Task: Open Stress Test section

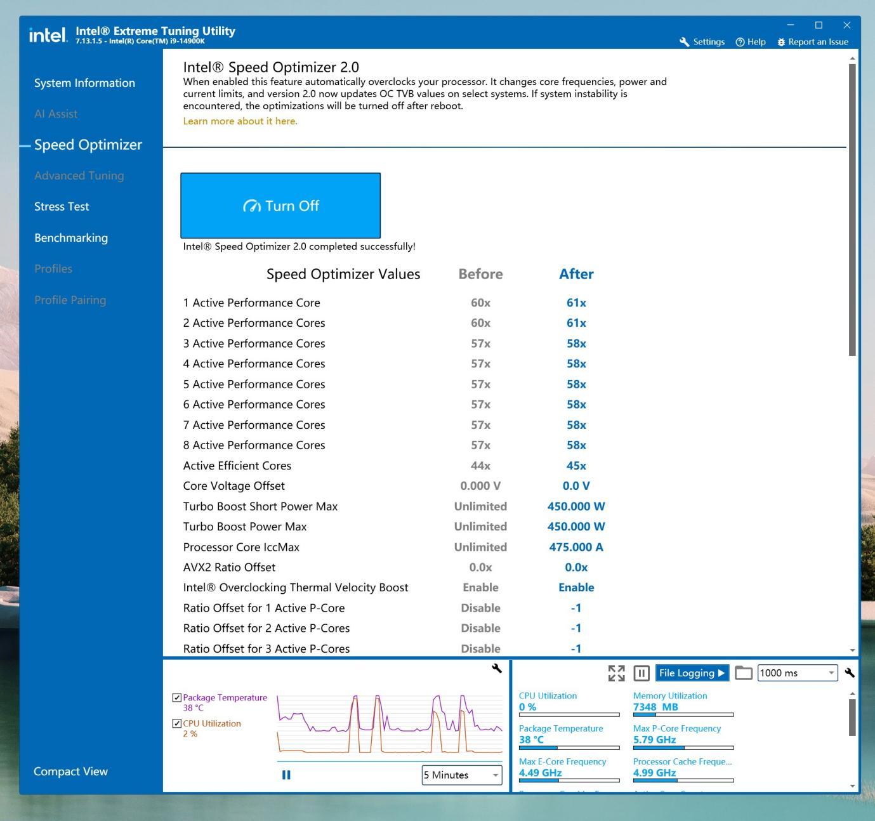Action: (x=62, y=207)
